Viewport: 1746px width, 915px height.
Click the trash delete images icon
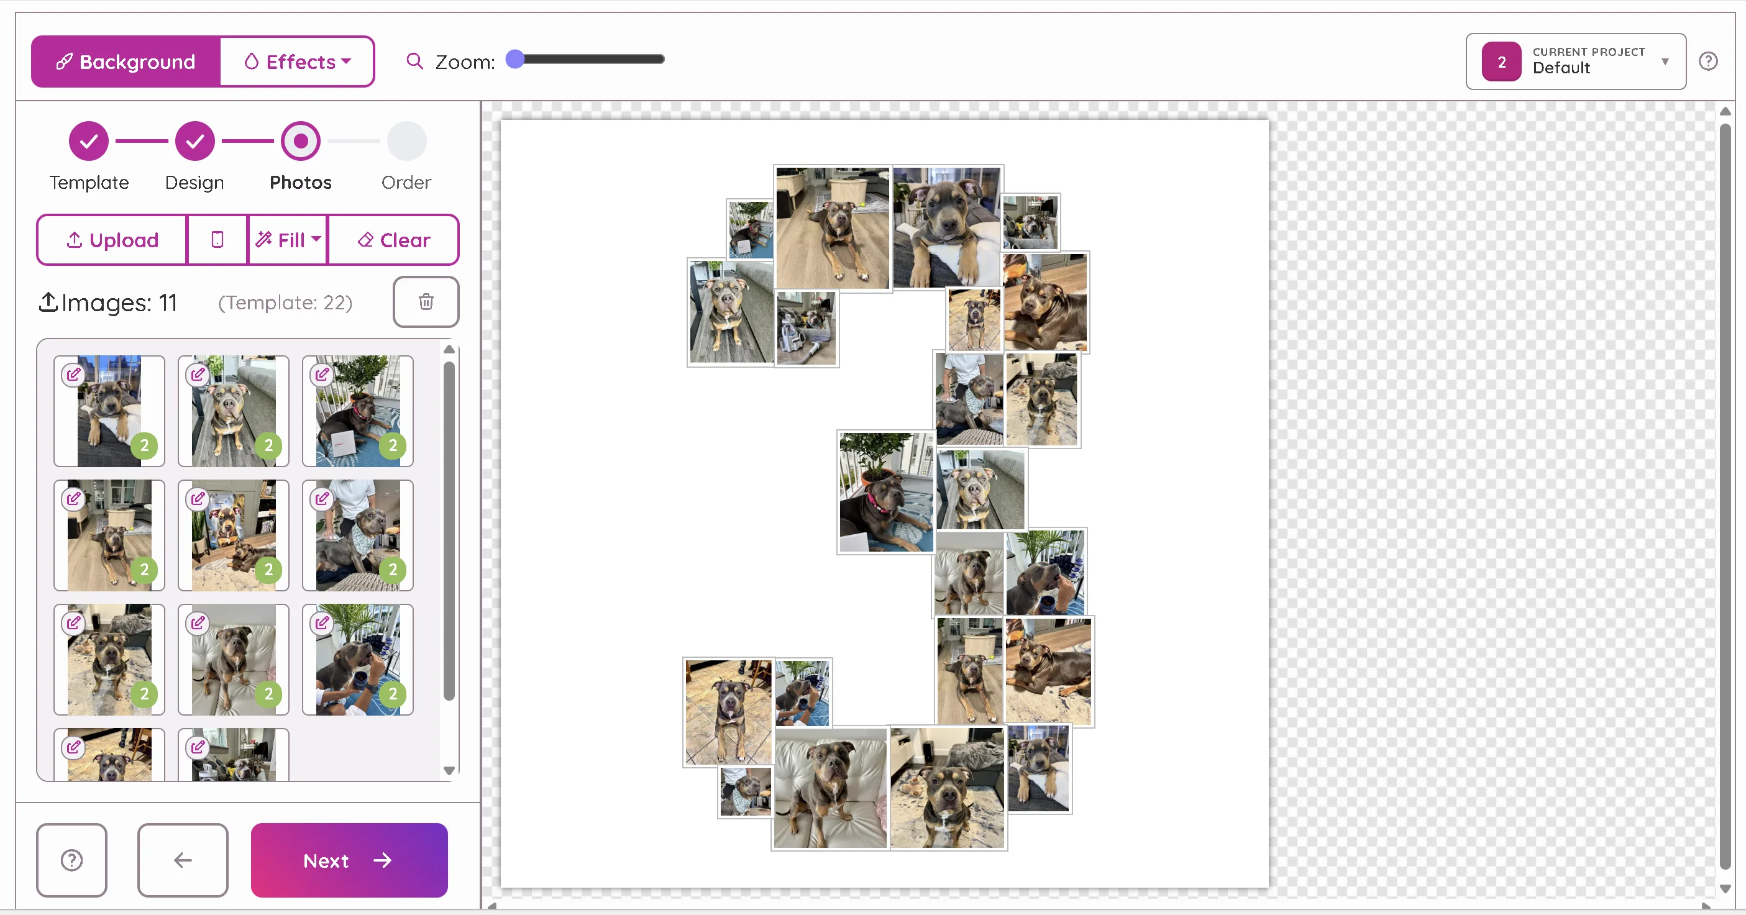[426, 302]
